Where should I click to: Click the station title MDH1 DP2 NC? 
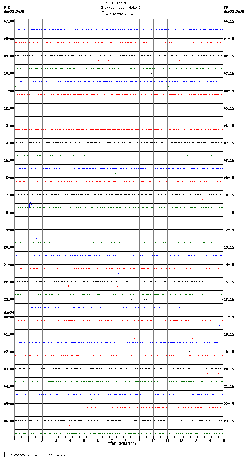coord(116,3)
